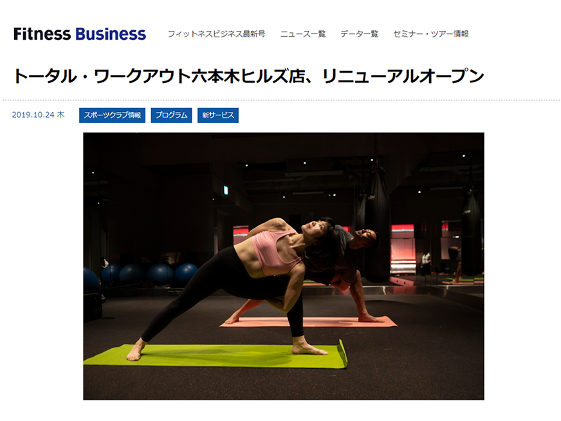Screen dimensions: 561x421
Task: Click the pink yoga mat in photo
Action: 308,322
